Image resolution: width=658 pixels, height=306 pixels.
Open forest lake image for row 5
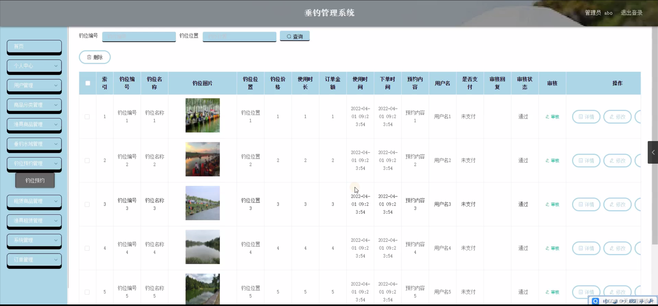[x=203, y=289]
